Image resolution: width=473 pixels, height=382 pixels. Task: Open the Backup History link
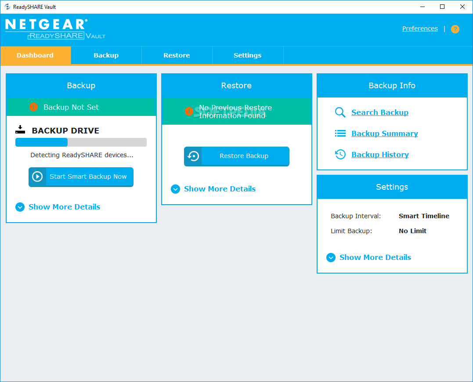click(380, 155)
